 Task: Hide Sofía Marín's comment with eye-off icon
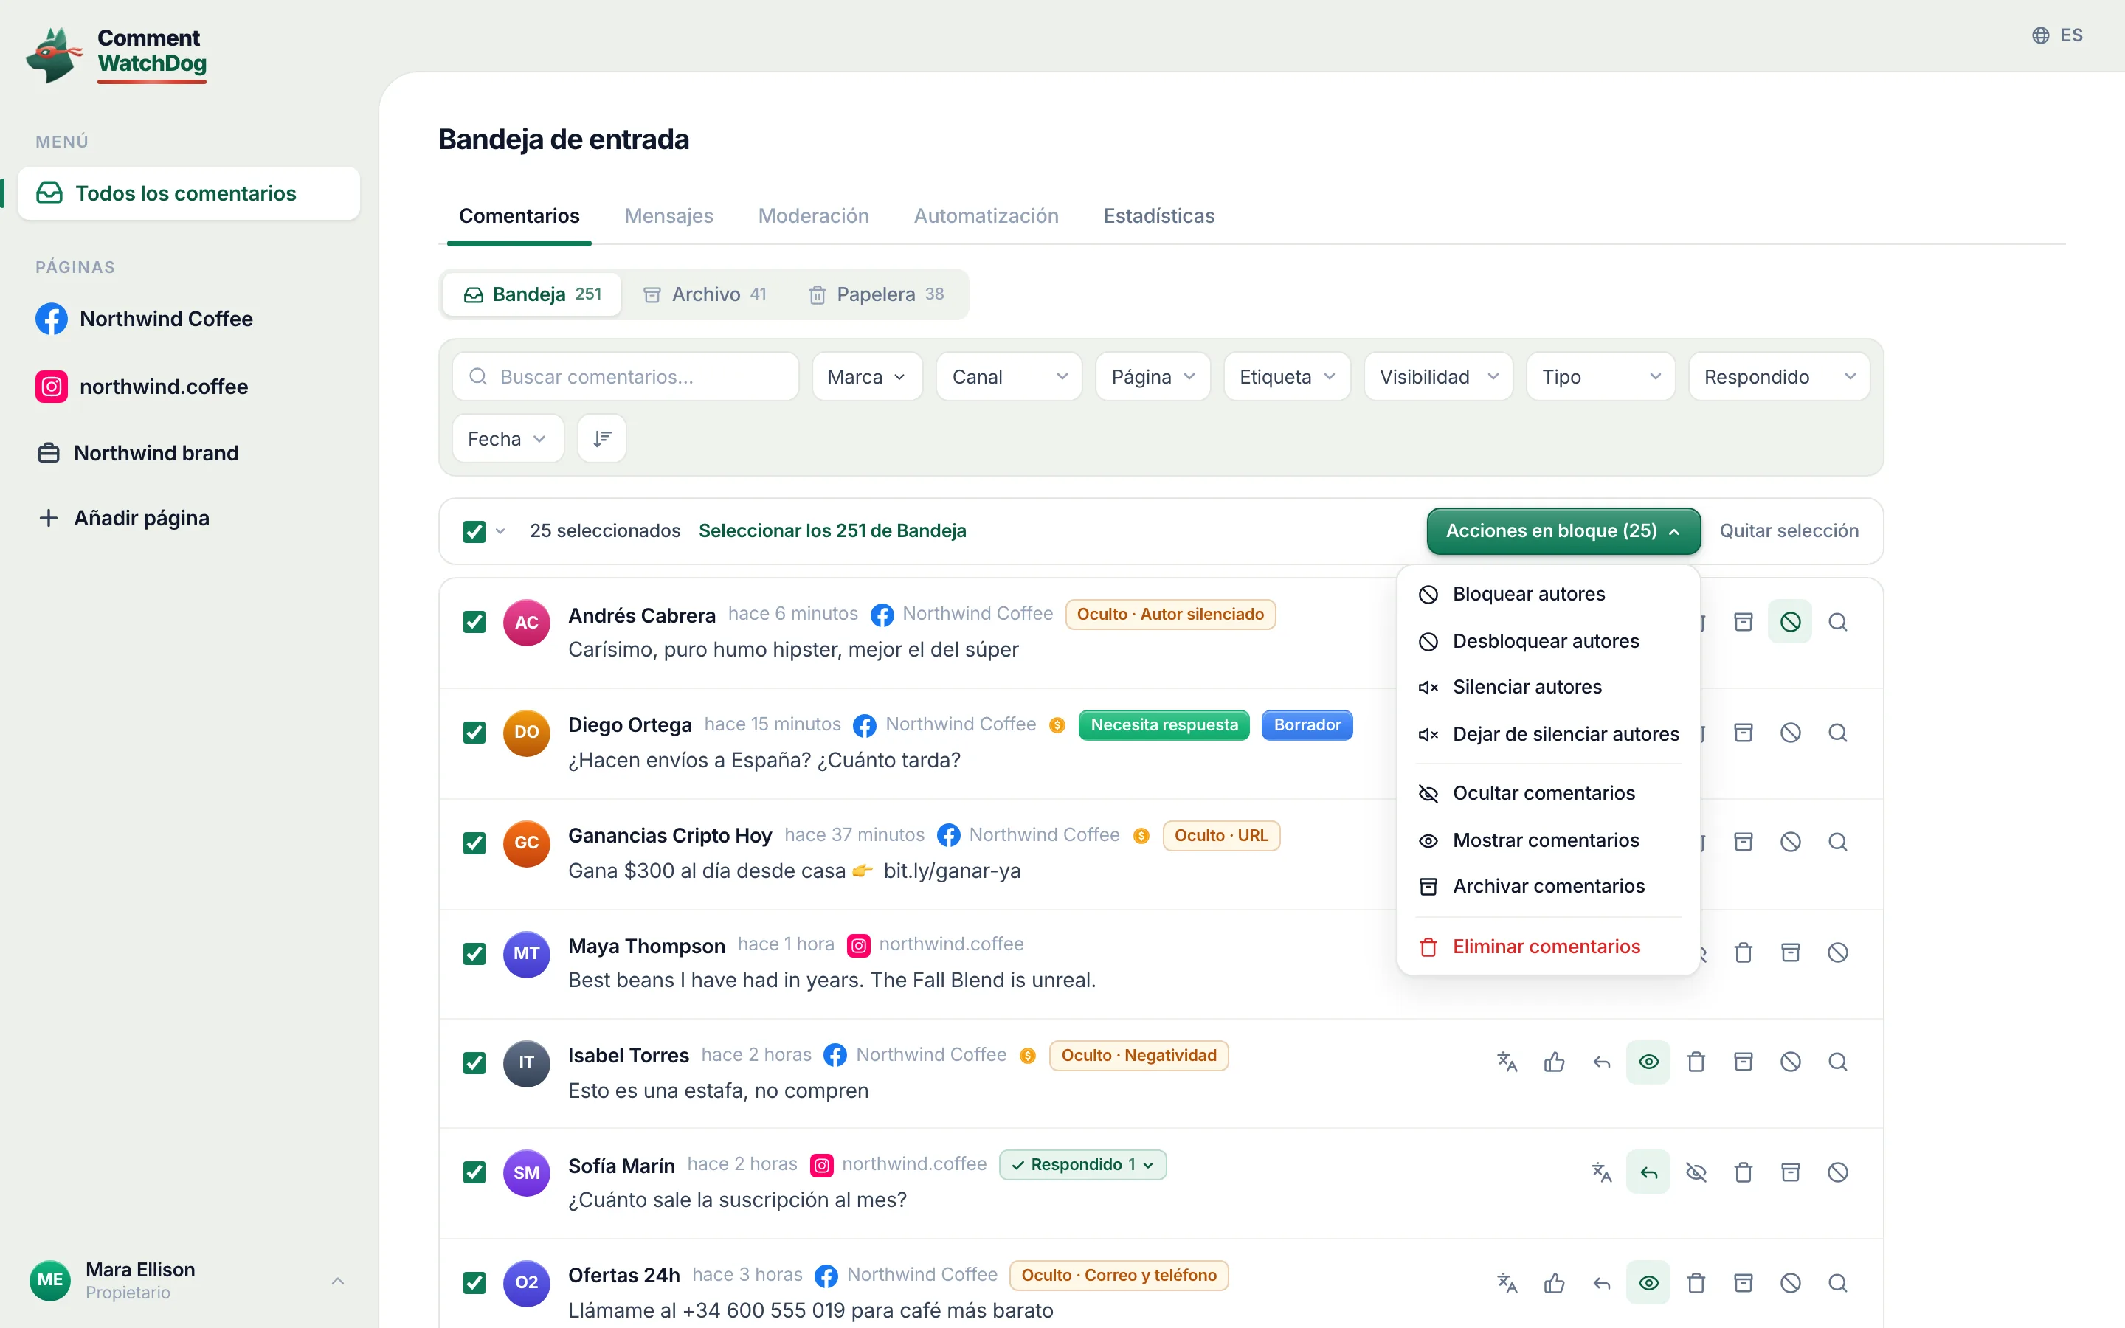pyautogui.click(x=1696, y=1172)
